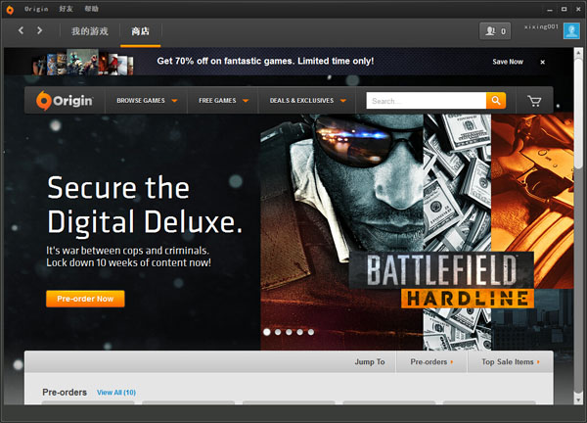The image size is (587, 423).
Task: Dismiss the 70% off promo banner
Action: coord(542,63)
